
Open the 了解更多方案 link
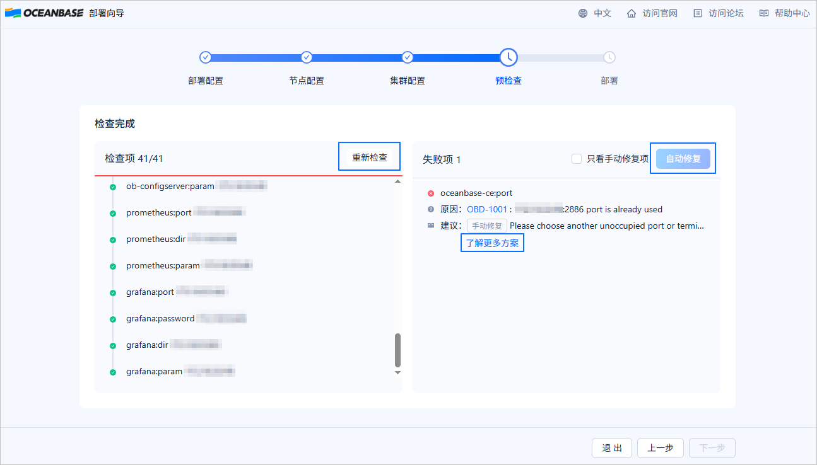point(492,243)
